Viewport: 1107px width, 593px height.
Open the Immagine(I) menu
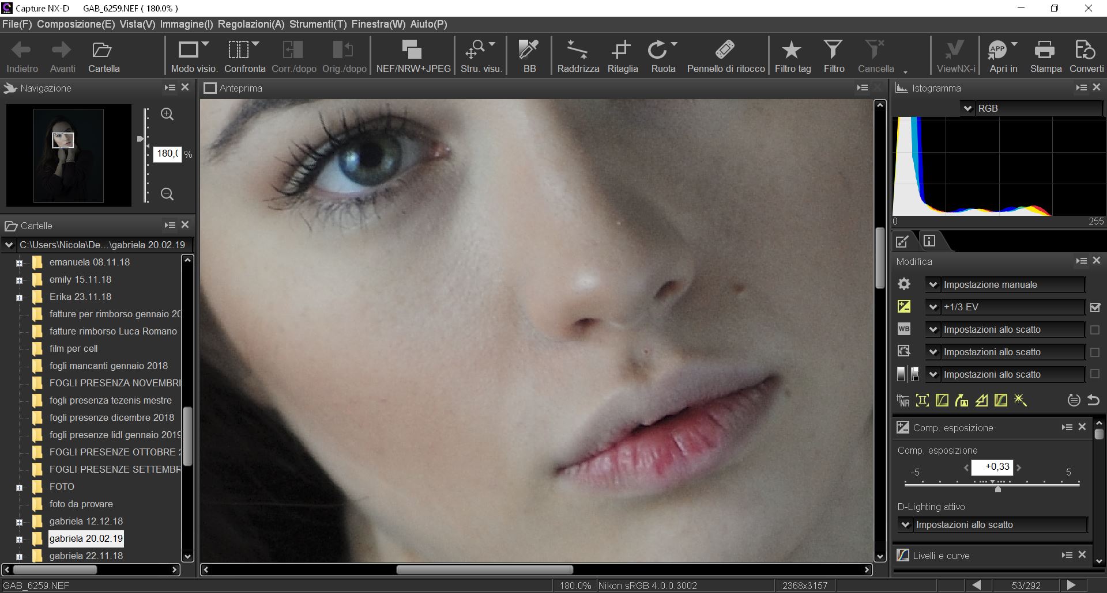186,24
